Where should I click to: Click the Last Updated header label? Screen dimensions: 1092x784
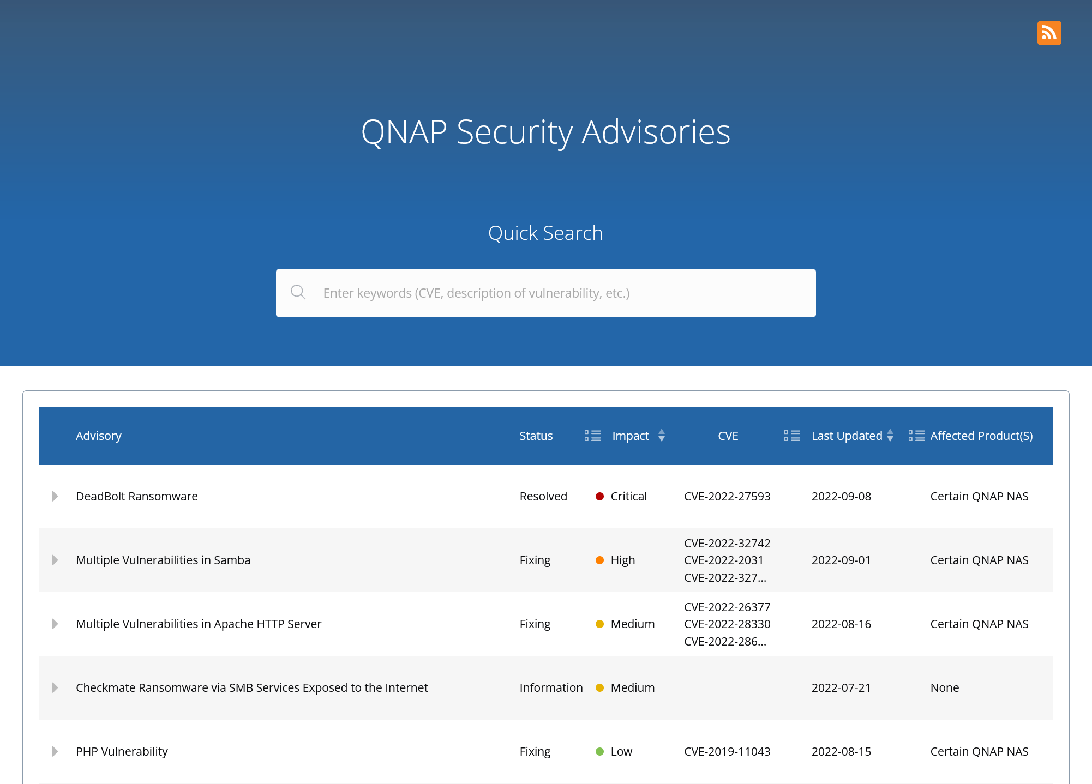coord(847,436)
